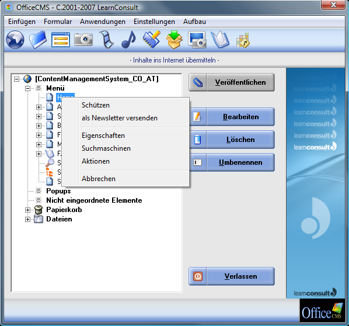The width and height of the screenshot is (349, 326).
Task: Click the monitor with camera icon
Action: coord(197,40)
